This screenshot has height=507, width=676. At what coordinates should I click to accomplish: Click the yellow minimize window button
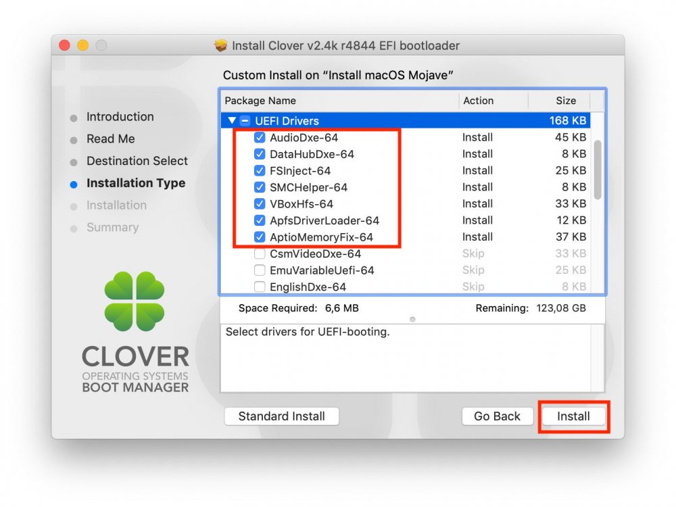click(x=82, y=45)
